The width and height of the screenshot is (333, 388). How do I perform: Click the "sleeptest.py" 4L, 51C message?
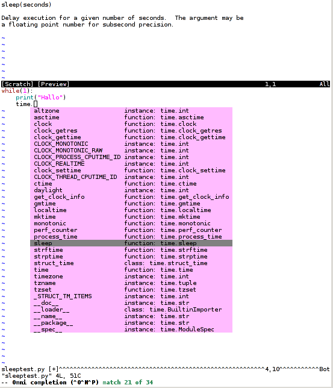pyautogui.click(x=41, y=376)
